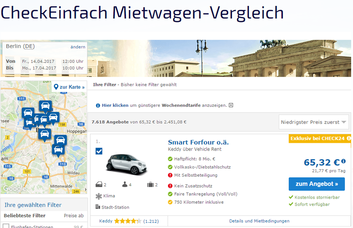Click the 'CheckEinfach Mietwagen-Vergleich' page title

pyautogui.click(x=142, y=13)
